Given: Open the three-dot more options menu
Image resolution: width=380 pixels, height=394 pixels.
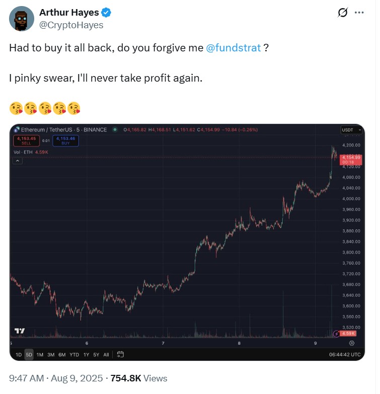Looking at the screenshot, I should (359, 13).
